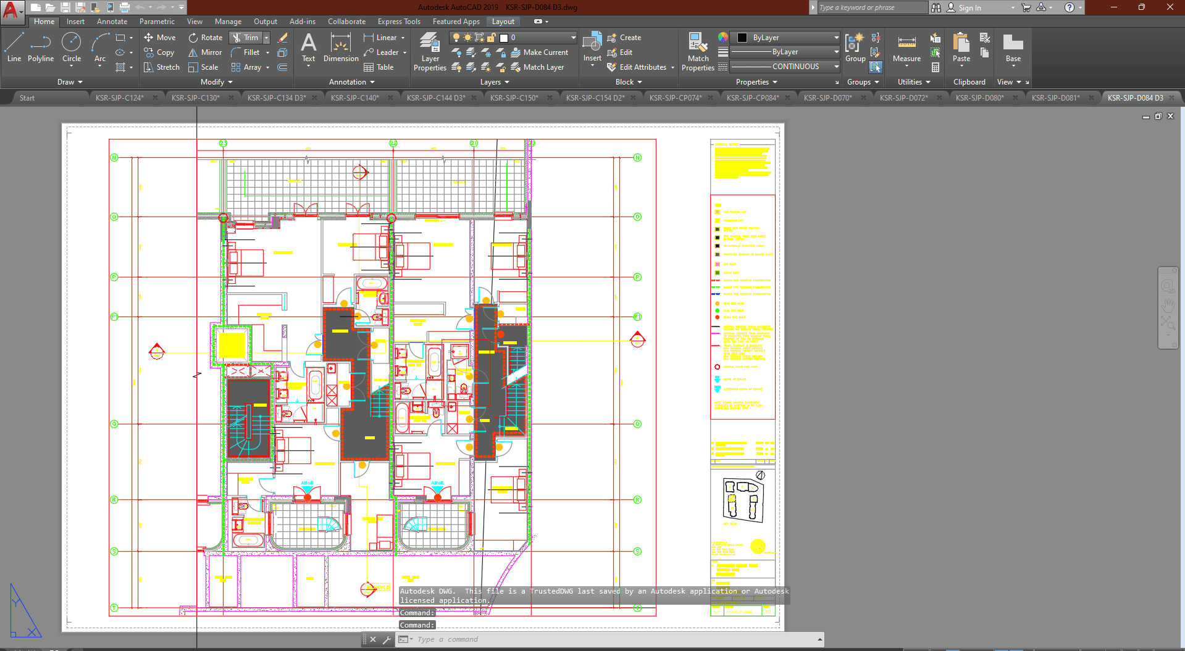Toggle layer 0 lock padlock icon

(491, 38)
